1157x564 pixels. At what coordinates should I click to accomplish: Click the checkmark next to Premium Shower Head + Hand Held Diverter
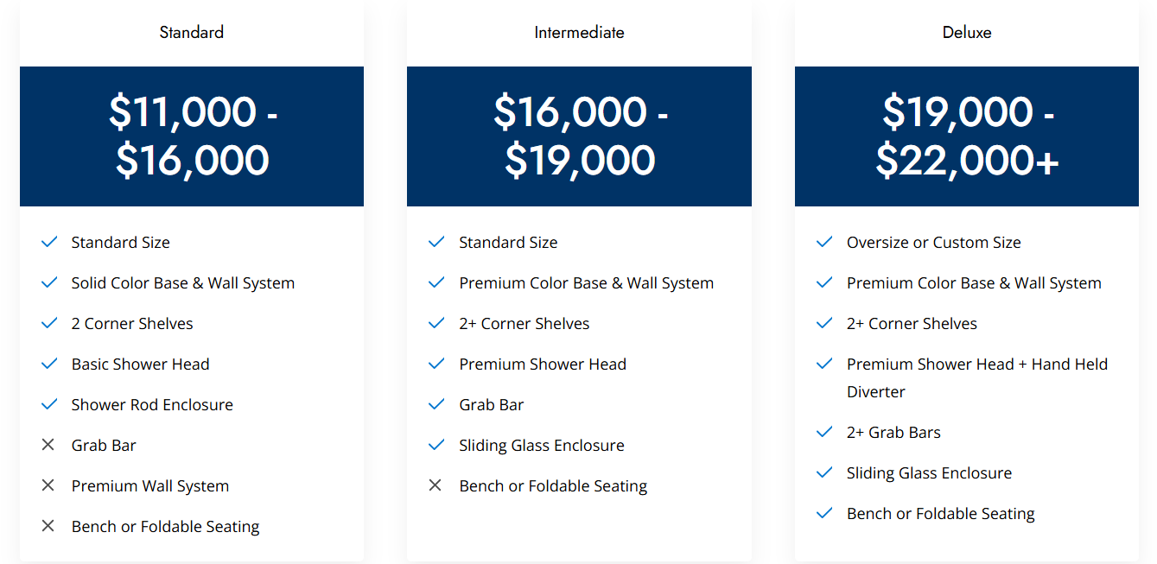tap(824, 364)
